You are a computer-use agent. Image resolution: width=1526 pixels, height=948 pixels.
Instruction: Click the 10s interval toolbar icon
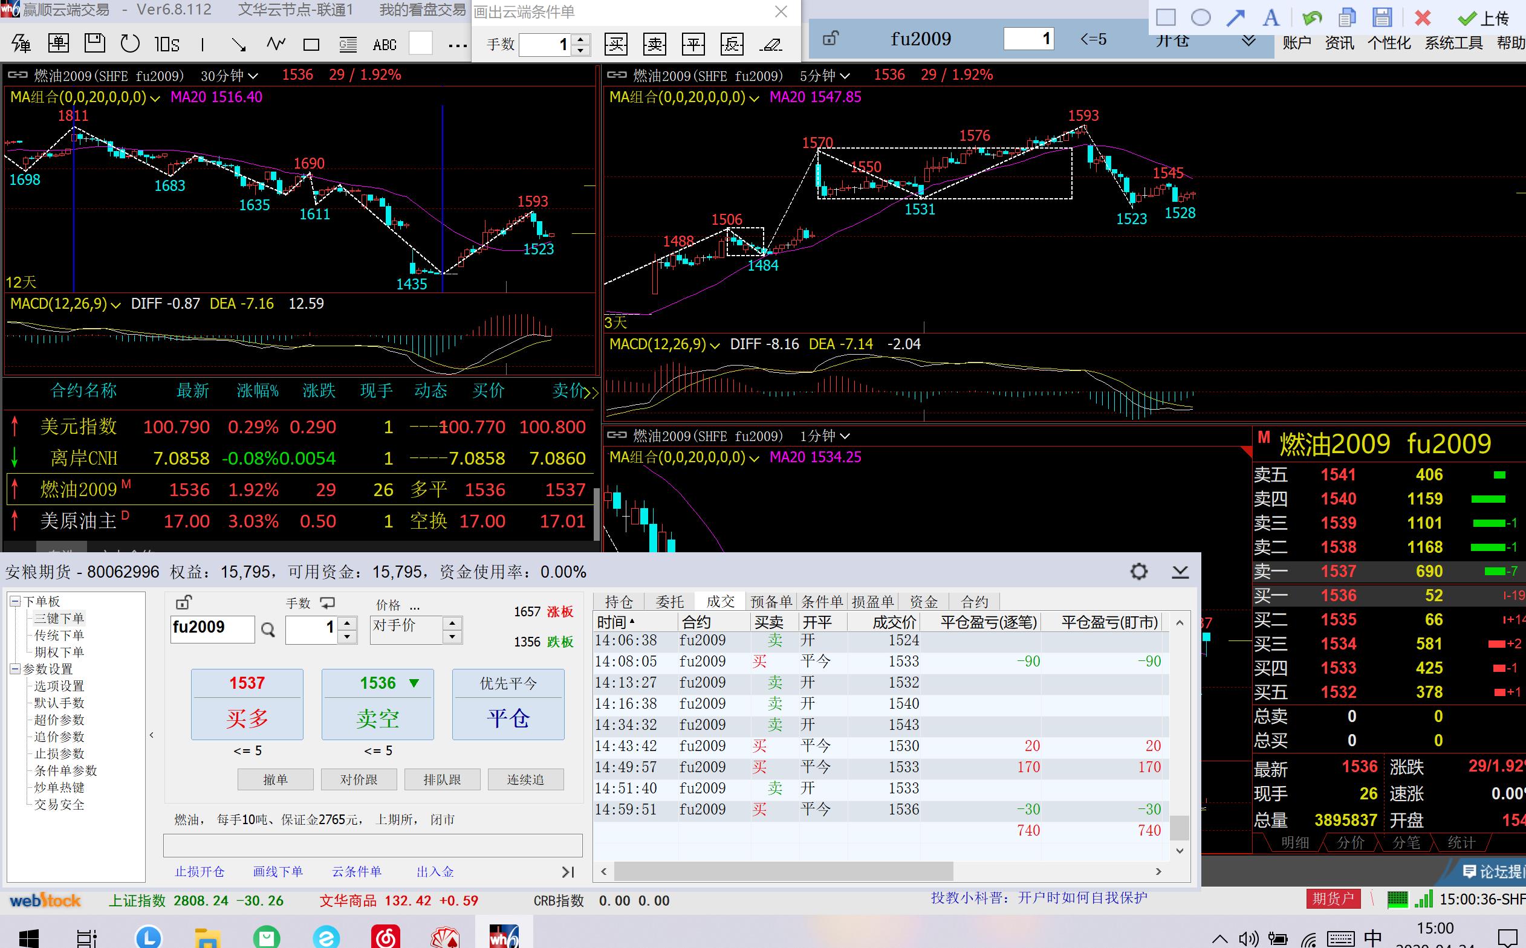[x=167, y=44]
